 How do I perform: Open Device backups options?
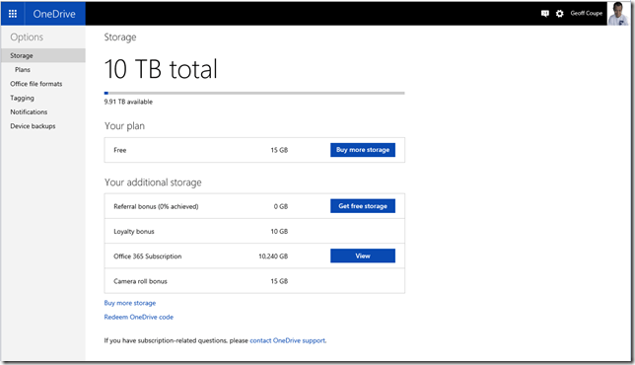point(33,126)
